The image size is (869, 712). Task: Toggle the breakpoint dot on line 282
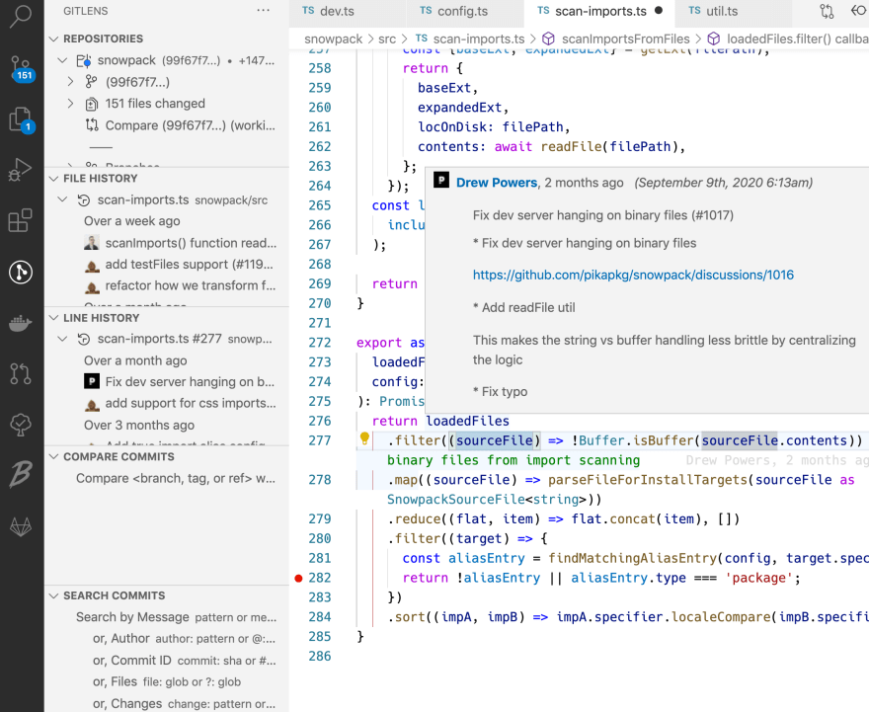click(x=298, y=578)
